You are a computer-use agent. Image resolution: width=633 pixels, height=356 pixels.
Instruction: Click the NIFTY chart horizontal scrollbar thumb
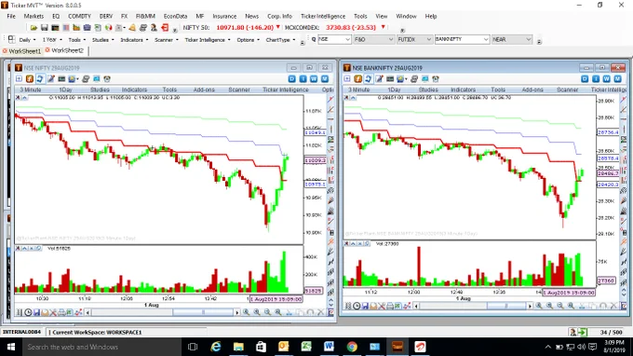click(x=203, y=312)
